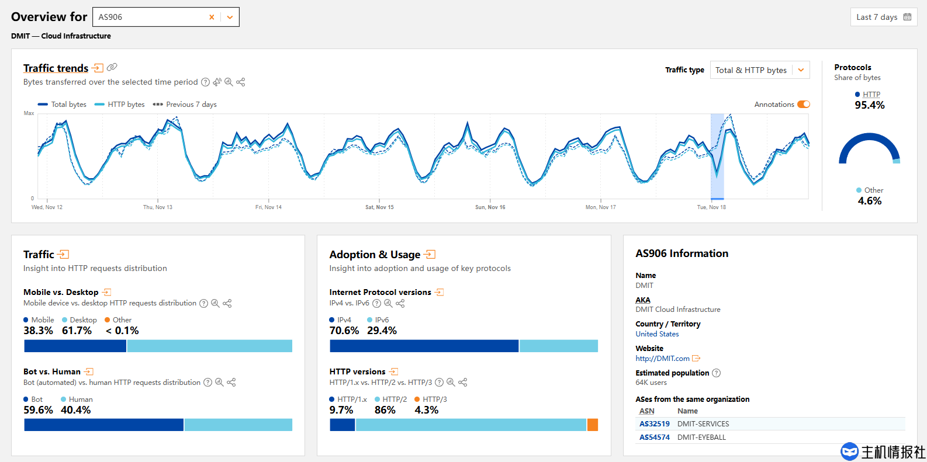Click the megaphone icon under Traffic trends
Viewport: 927px width, 462px height.
(217, 82)
